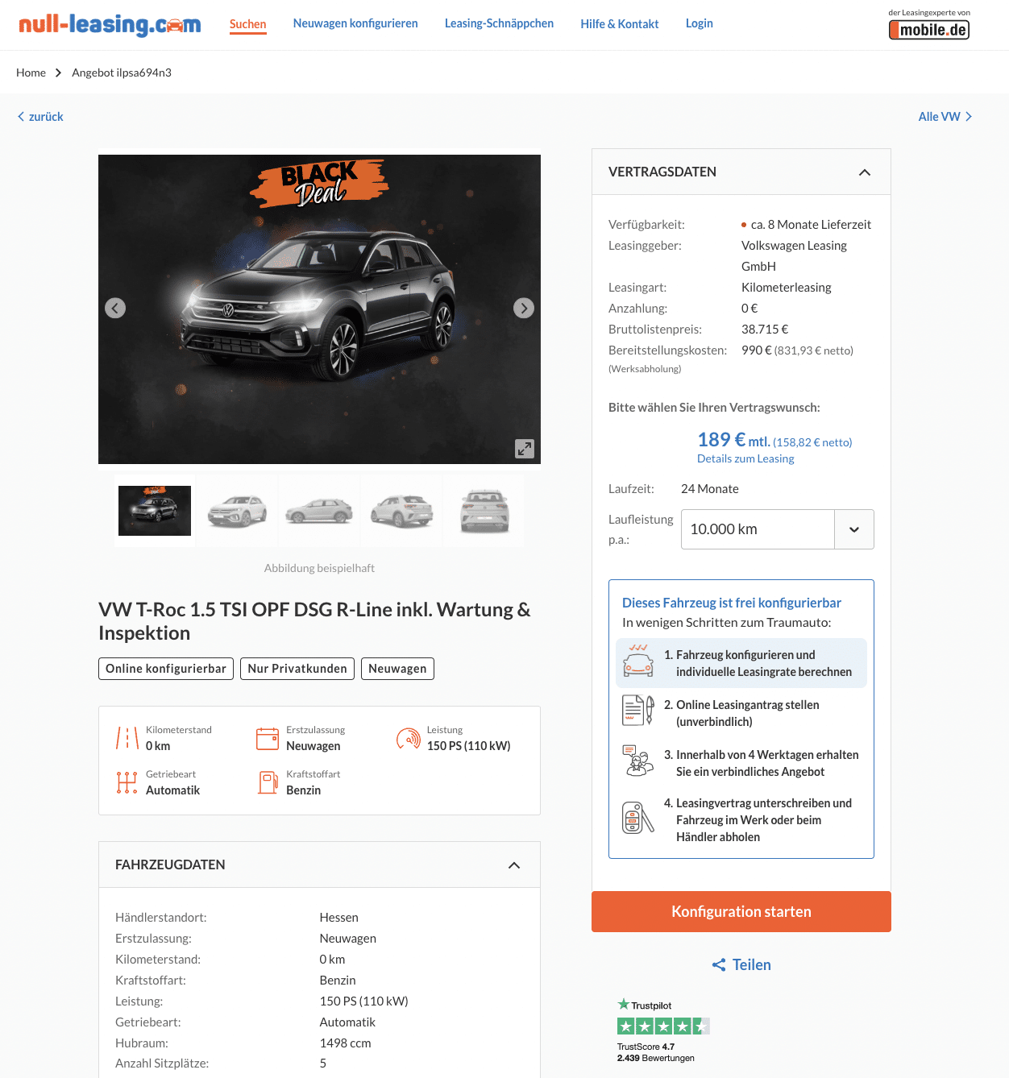Viewport: 1009px width, 1078px height.
Task: Click the Hubraum value 1498 ccm
Action: point(346,1043)
